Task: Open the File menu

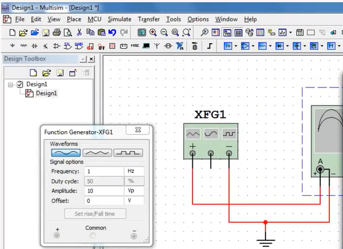Action: [x=20, y=19]
